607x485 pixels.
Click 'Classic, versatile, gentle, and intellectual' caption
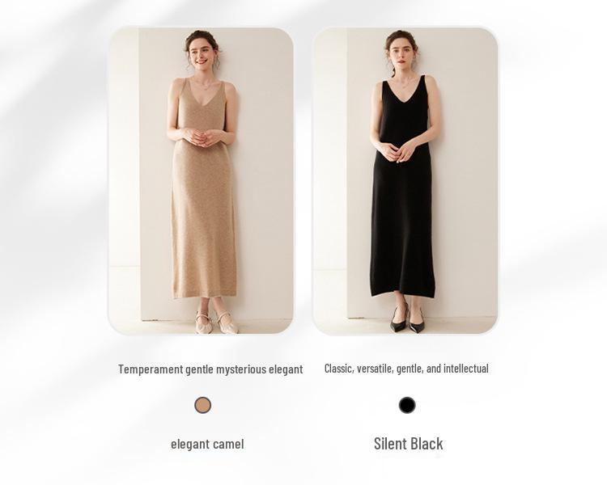(x=406, y=369)
